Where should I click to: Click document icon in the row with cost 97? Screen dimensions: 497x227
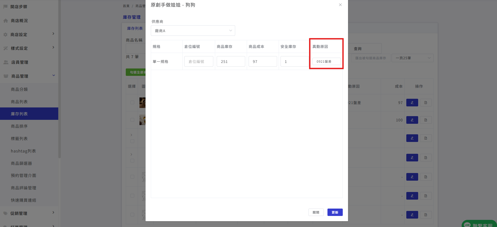click(x=426, y=103)
